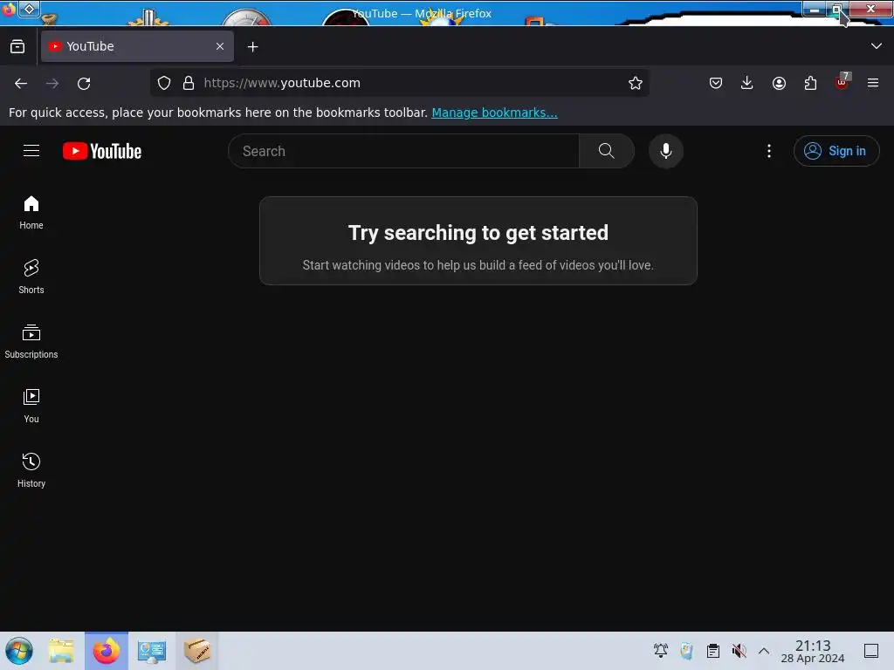Open Firefox application hamburger menu
The width and height of the screenshot is (894, 670).
pos(873,83)
